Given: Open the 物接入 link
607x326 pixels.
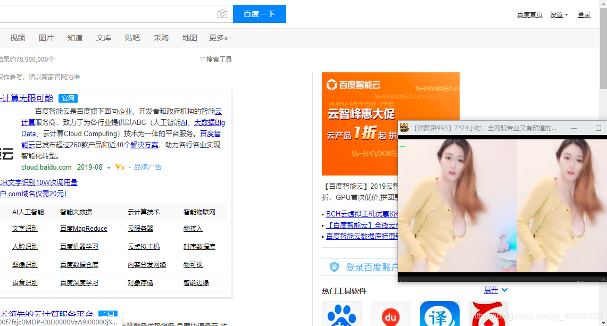Looking at the screenshot, I should pyautogui.click(x=193, y=229).
